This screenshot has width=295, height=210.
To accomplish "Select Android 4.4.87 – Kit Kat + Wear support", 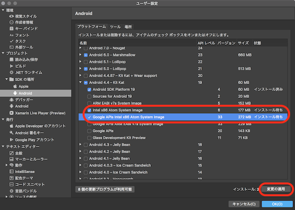I will point(123,76).
